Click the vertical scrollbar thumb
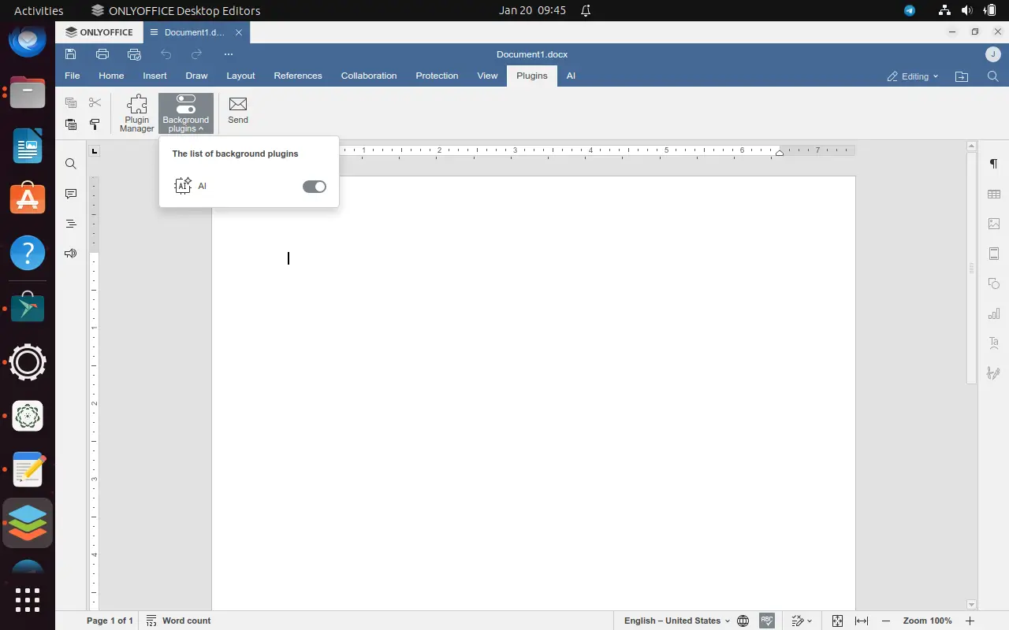1009x630 pixels. click(x=971, y=268)
